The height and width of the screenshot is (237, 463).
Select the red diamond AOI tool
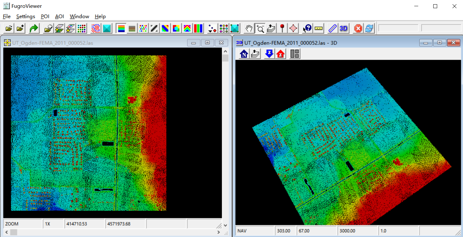(x=293, y=28)
